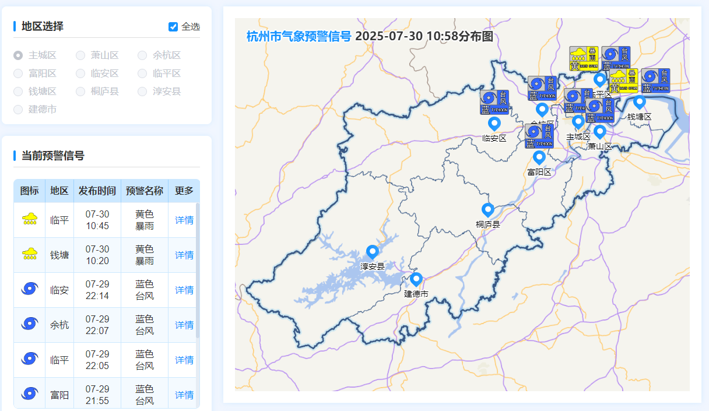Click the 发布时间 column header
The width and height of the screenshot is (709, 411).
pyautogui.click(x=97, y=191)
